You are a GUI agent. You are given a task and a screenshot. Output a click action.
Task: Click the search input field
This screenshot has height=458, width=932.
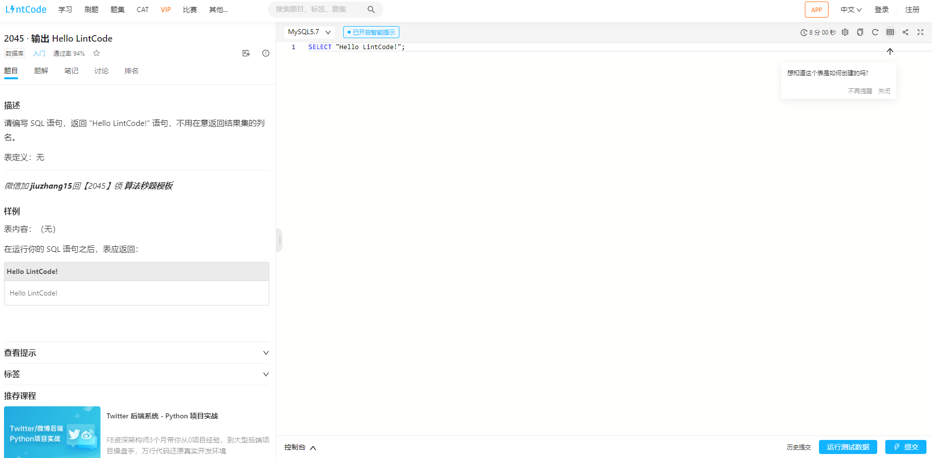point(319,10)
